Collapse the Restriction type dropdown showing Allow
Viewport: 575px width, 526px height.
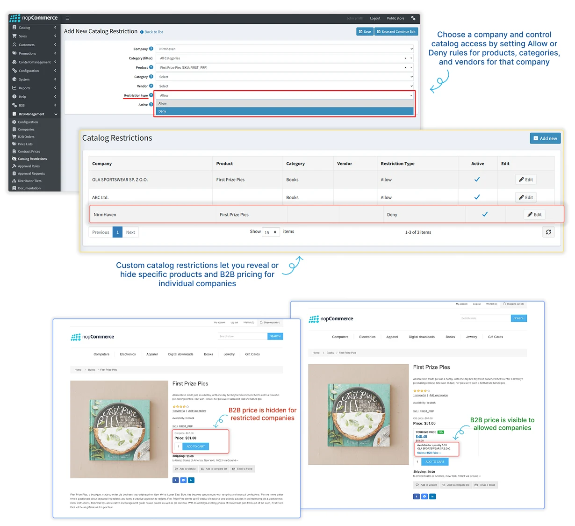click(285, 95)
